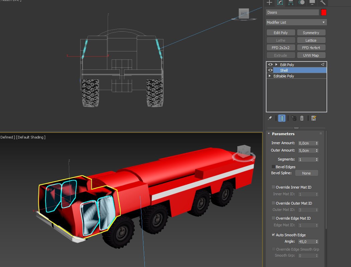351x267 pixels.
Task: Toggle Show End Result button
Action: pos(282,118)
